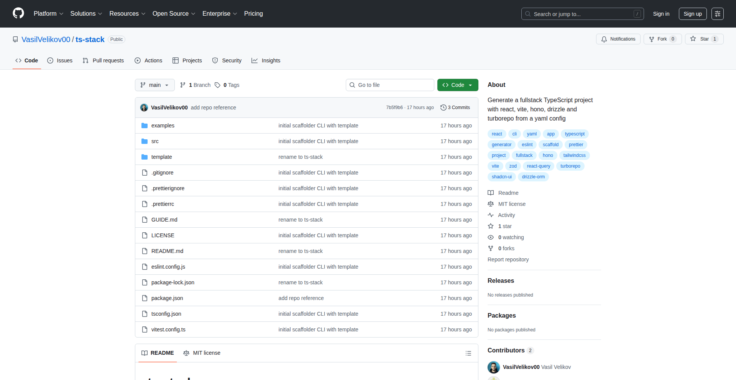The image size is (736, 380).
Task: Click the Star icon button
Action: 693,39
